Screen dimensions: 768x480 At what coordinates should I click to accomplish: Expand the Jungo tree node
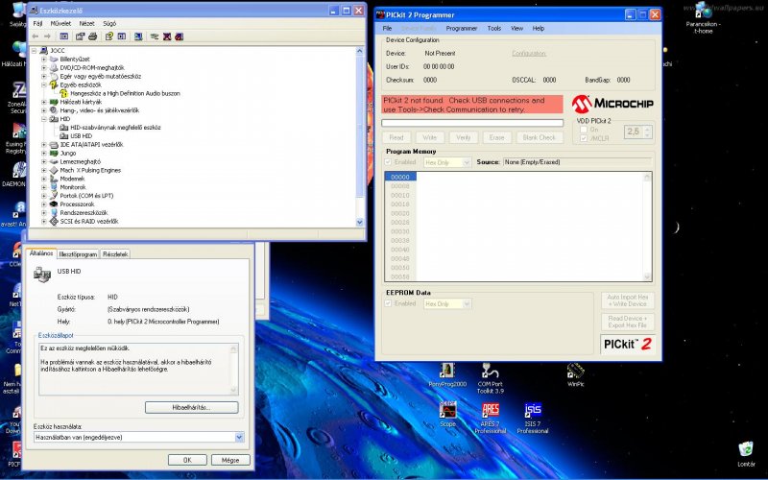(x=44, y=154)
